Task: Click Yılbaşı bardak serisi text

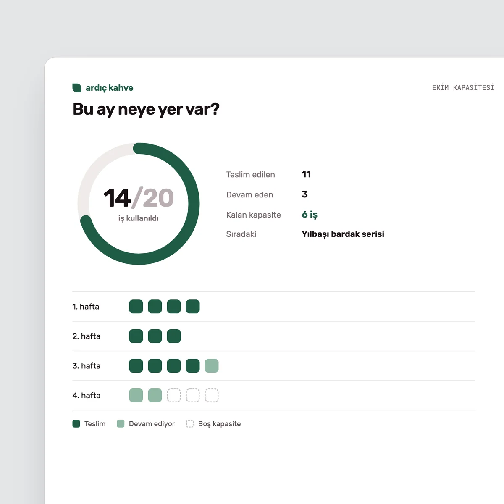Action: 343,234
